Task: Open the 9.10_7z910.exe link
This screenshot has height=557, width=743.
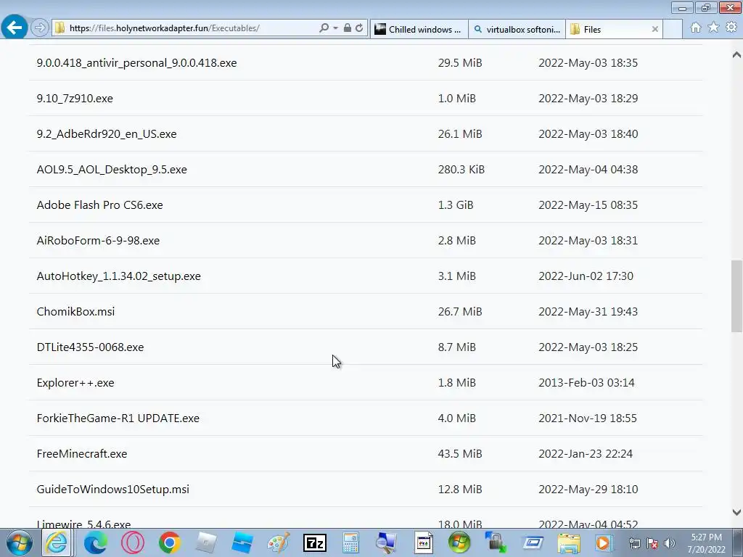Action: 75,99
